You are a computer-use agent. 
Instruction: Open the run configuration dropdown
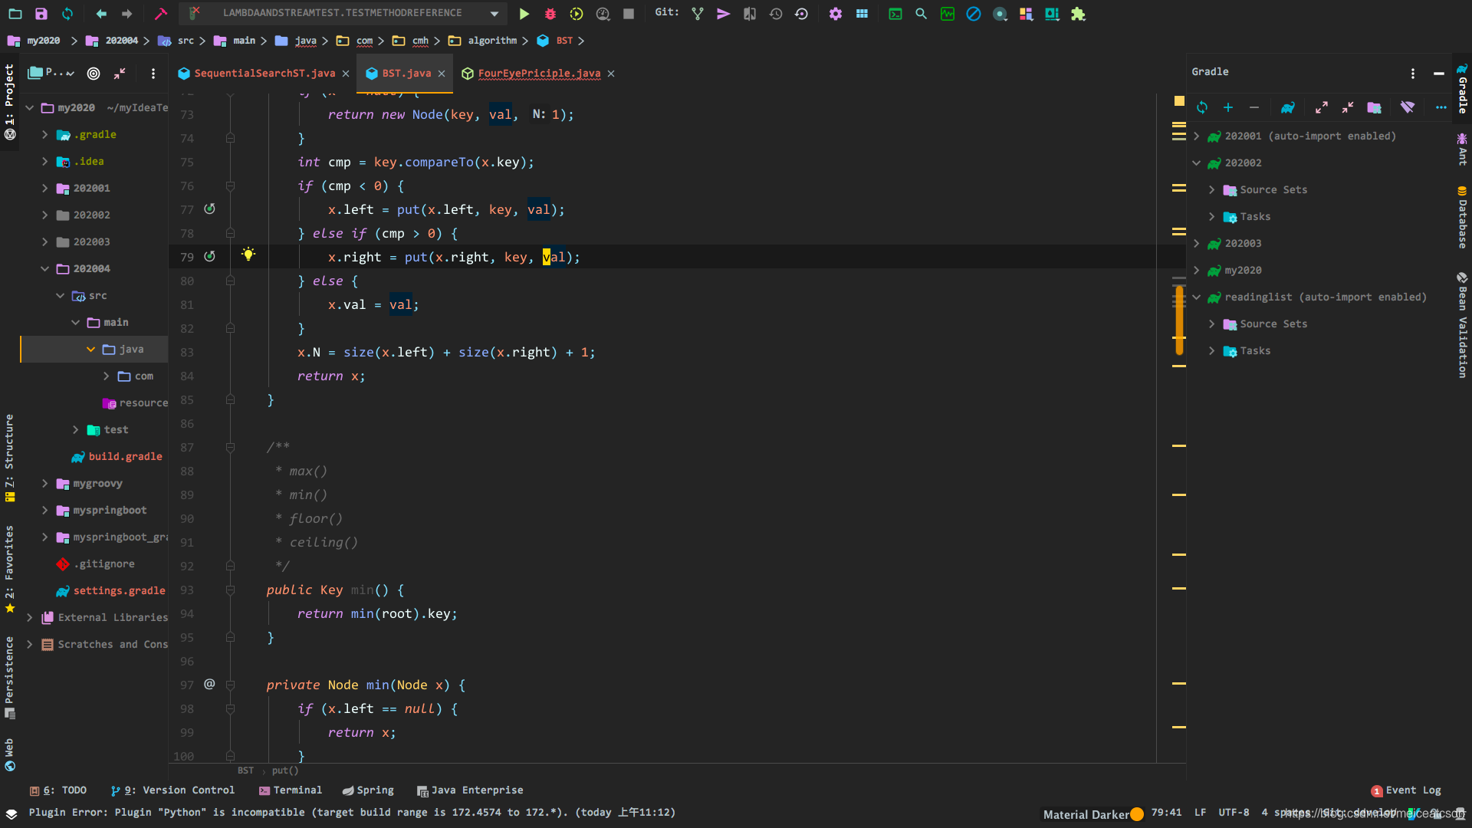[494, 14]
